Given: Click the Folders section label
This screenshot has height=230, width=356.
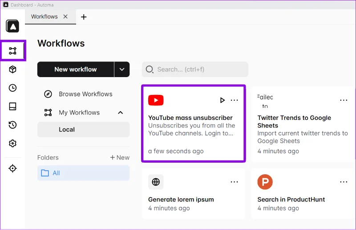Looking at the screenshot, I should pos(48,157).
